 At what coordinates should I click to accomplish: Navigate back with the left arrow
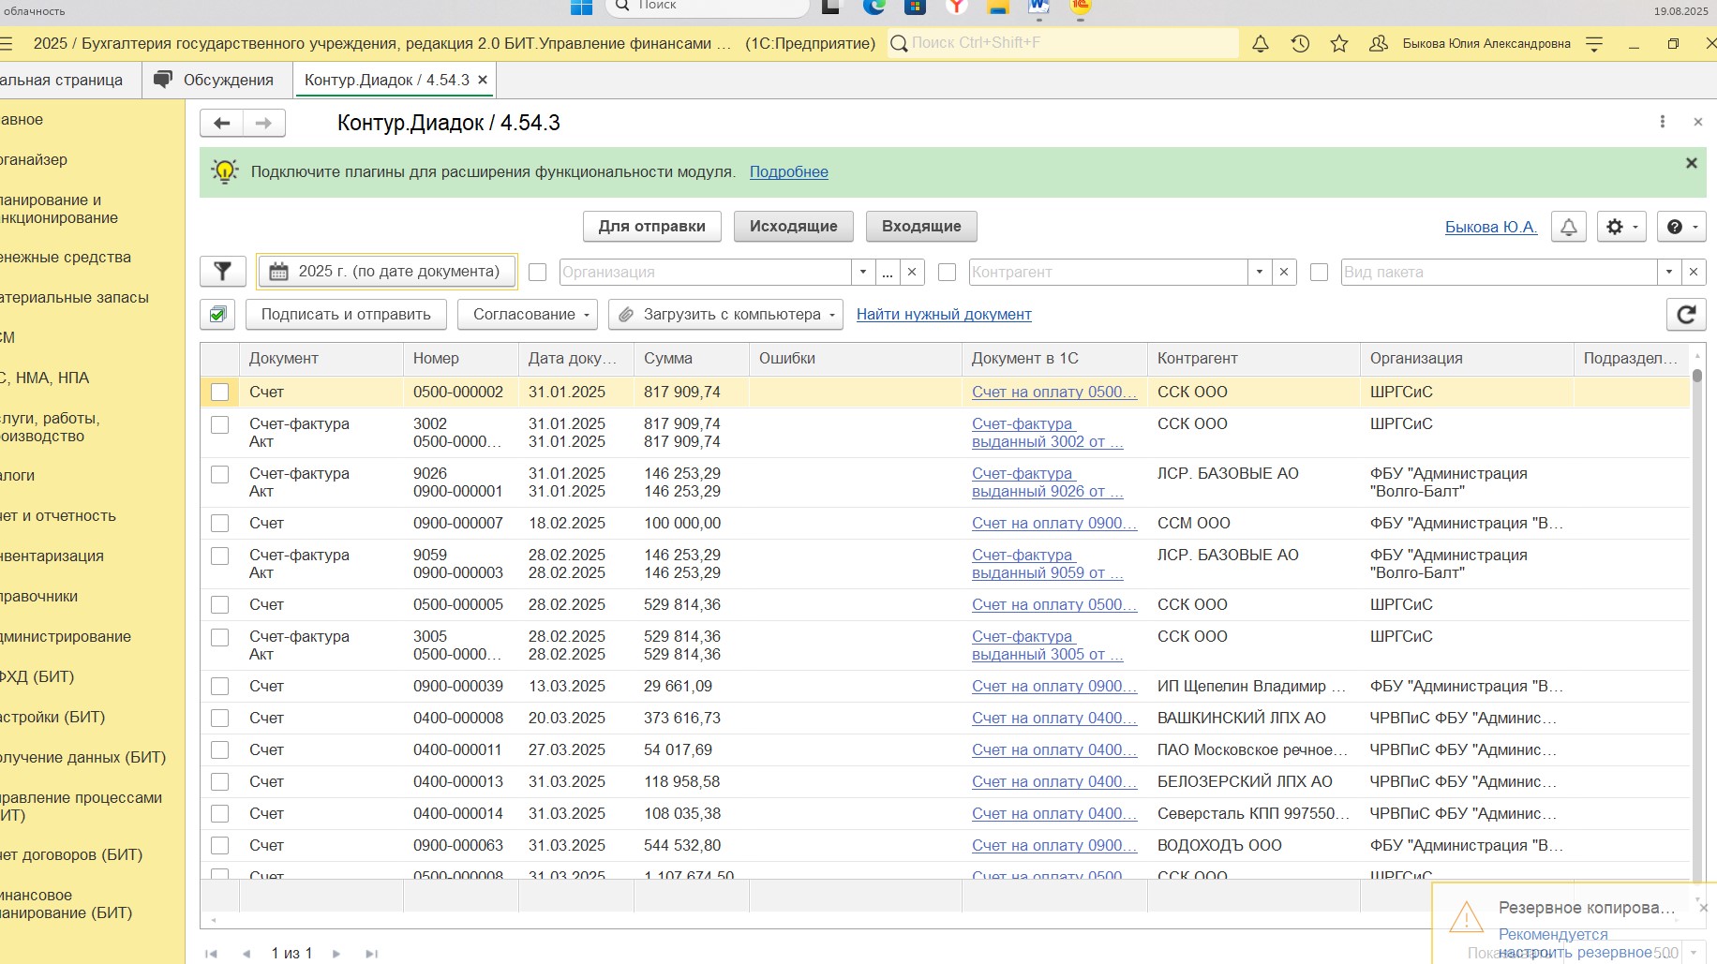pyautogui.click(x=222, y=123)
